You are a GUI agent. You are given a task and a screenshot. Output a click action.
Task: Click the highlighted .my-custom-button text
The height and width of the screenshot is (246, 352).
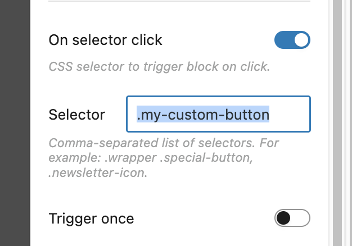(204, 115)
